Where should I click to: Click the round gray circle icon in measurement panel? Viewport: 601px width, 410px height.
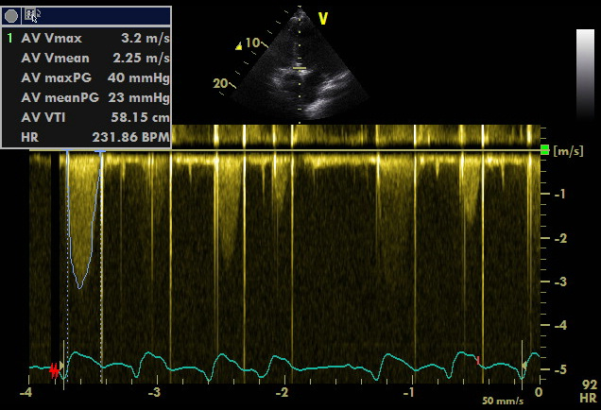click(x=11, y=16)
